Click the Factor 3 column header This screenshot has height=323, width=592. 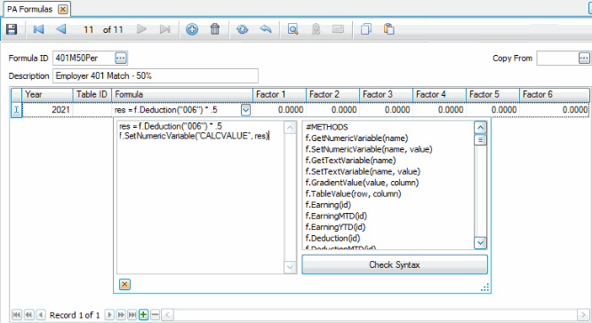point(386,94)
